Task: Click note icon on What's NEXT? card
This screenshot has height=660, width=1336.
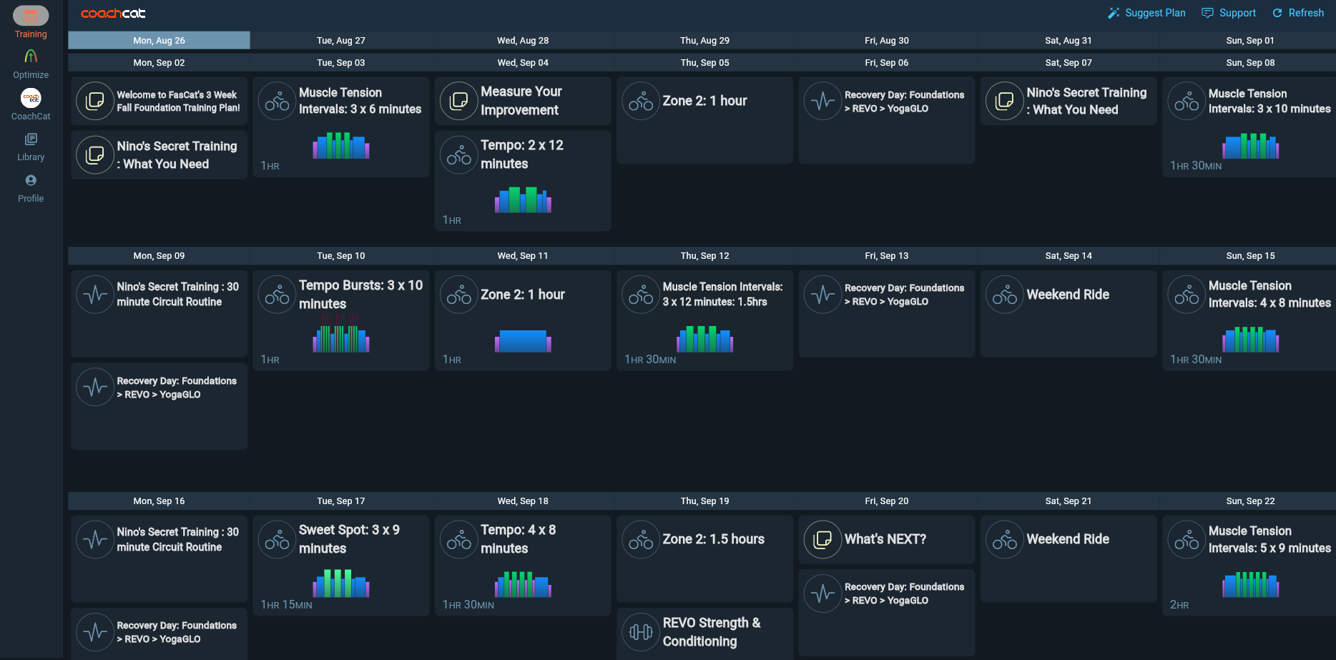Action: coord(822,540)
